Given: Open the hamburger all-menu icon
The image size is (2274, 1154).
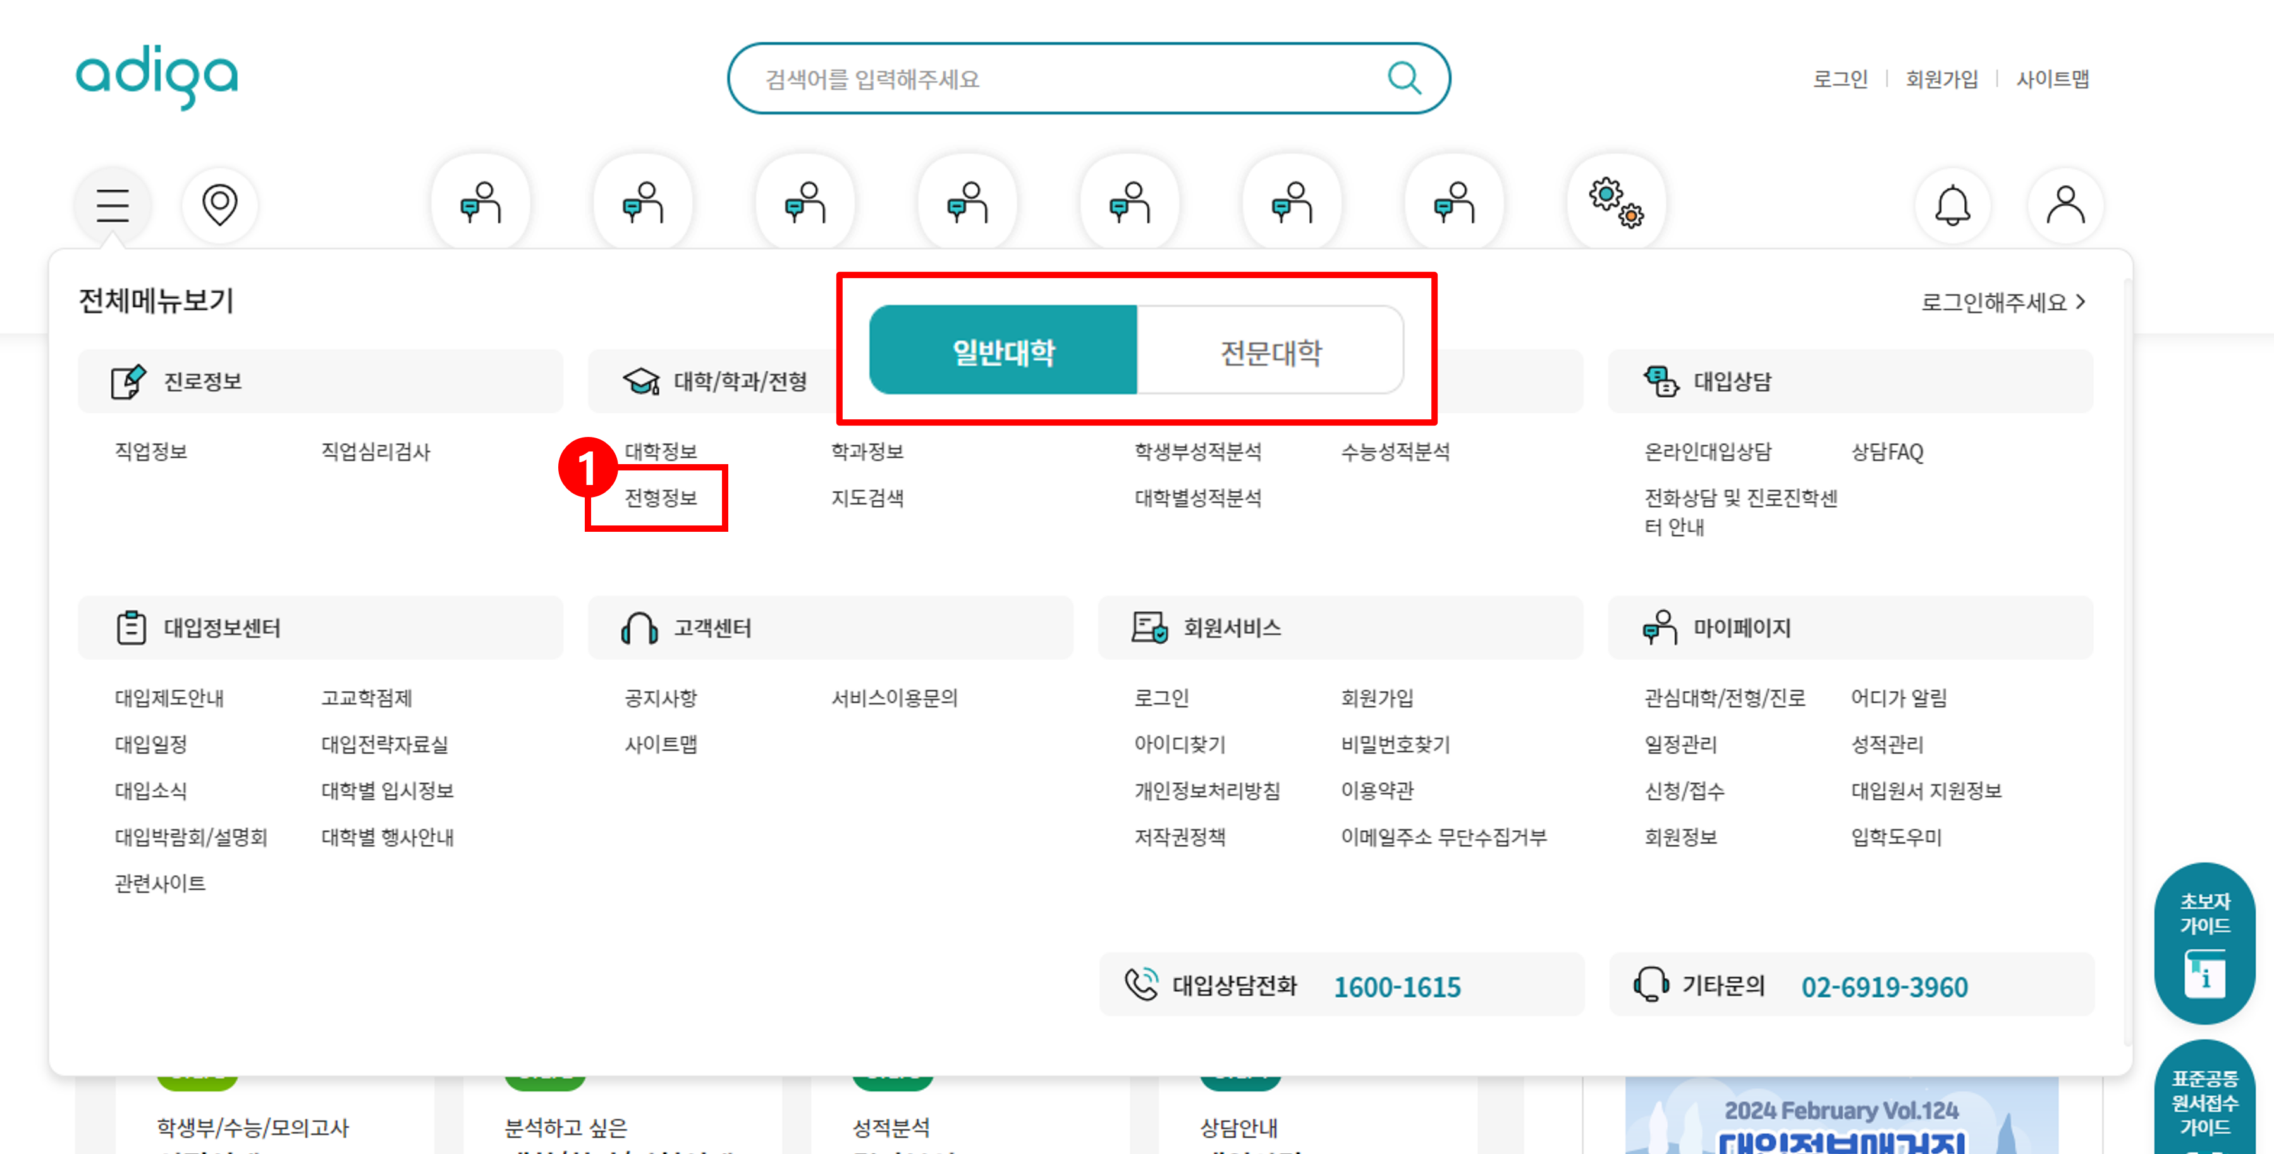Looking at the screenshot, I should point(113,205).
